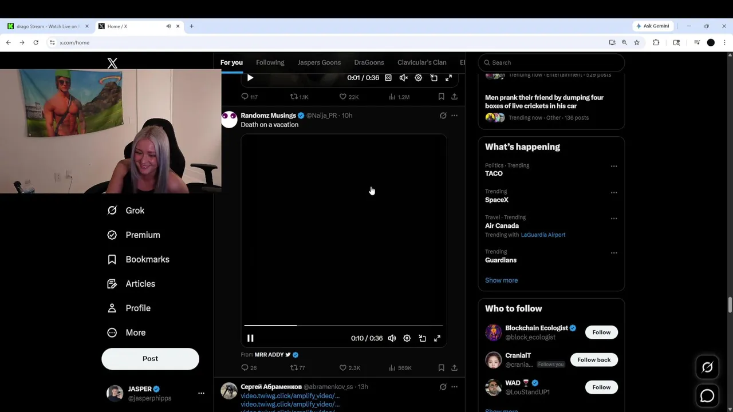Reload the page in browser toolbar
733x412 pixels.
[36, 42]
